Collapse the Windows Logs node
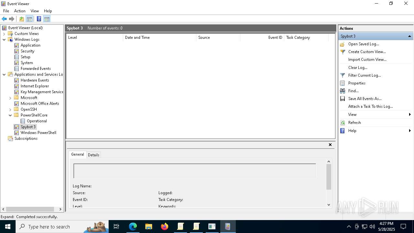Viewport: 414px width, 233px height. pos(4,39)
